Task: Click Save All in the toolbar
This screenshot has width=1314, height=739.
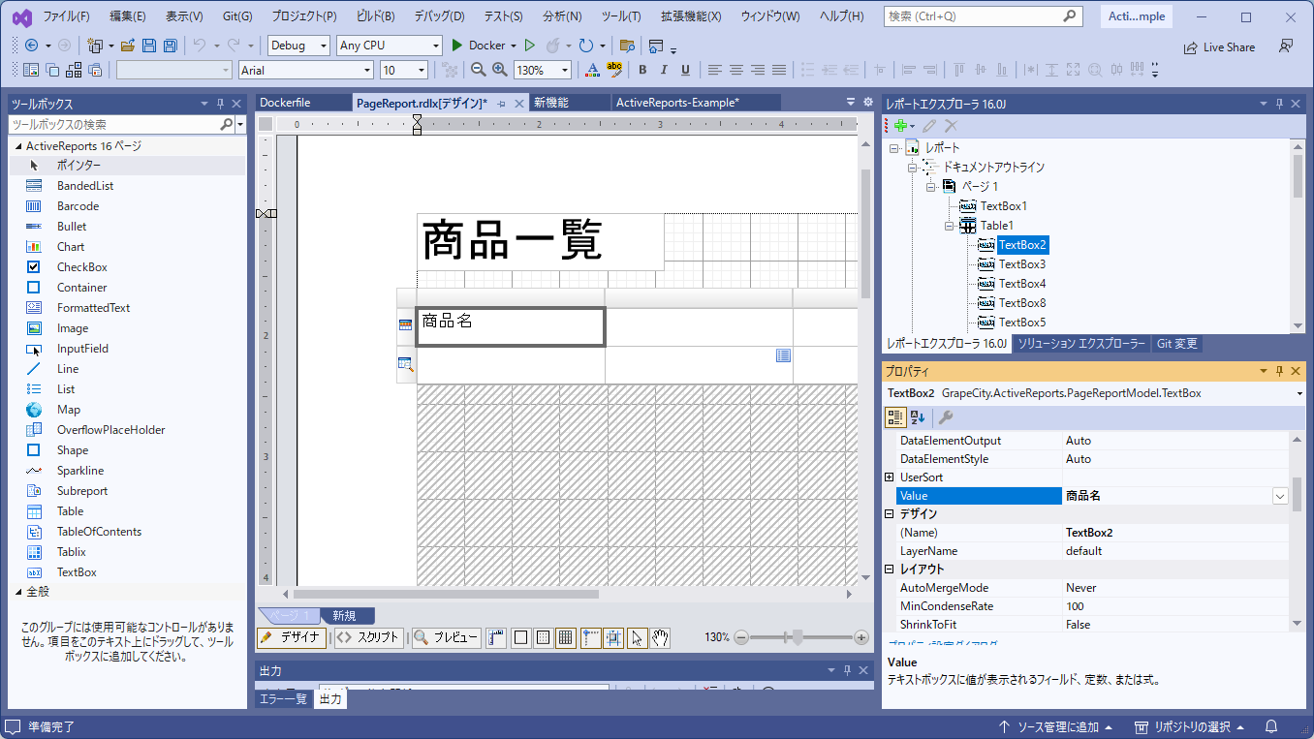Action: 170,46
